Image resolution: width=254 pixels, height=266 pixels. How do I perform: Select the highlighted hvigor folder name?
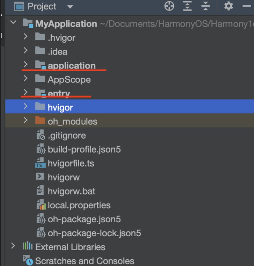click(x=60, y=108)
